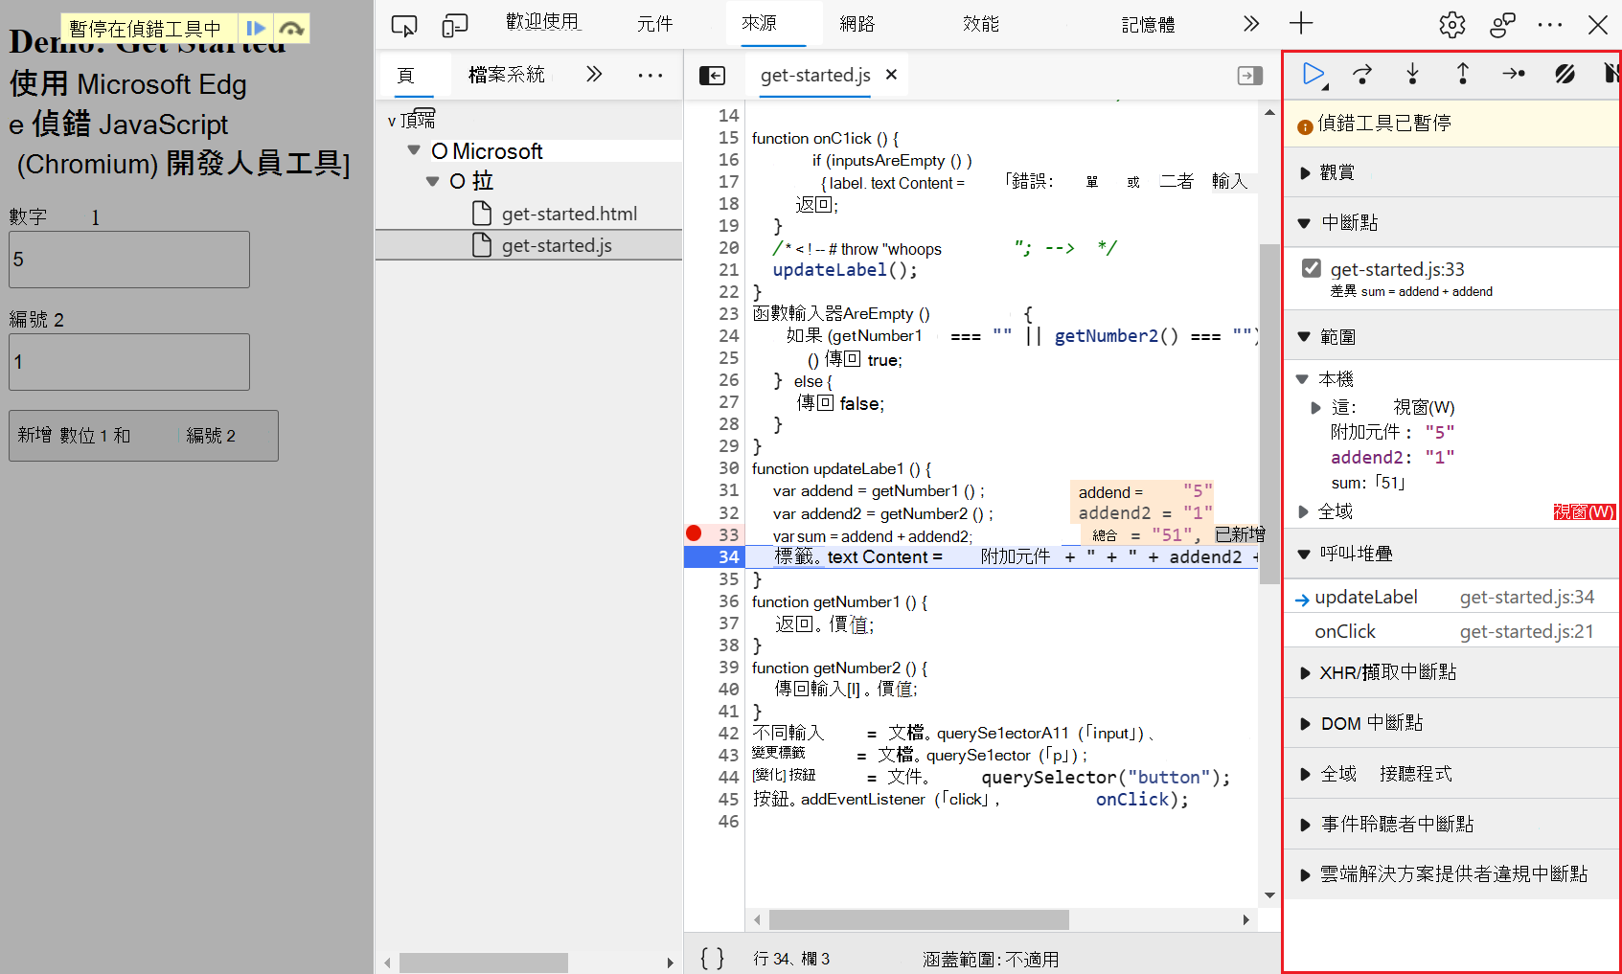Select the get-started.js editor tab
Viewport: 1622px width, 974px height.
(x=815, y=75)
